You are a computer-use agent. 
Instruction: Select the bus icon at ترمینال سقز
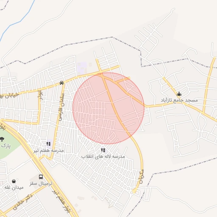[x=41, y=177]
